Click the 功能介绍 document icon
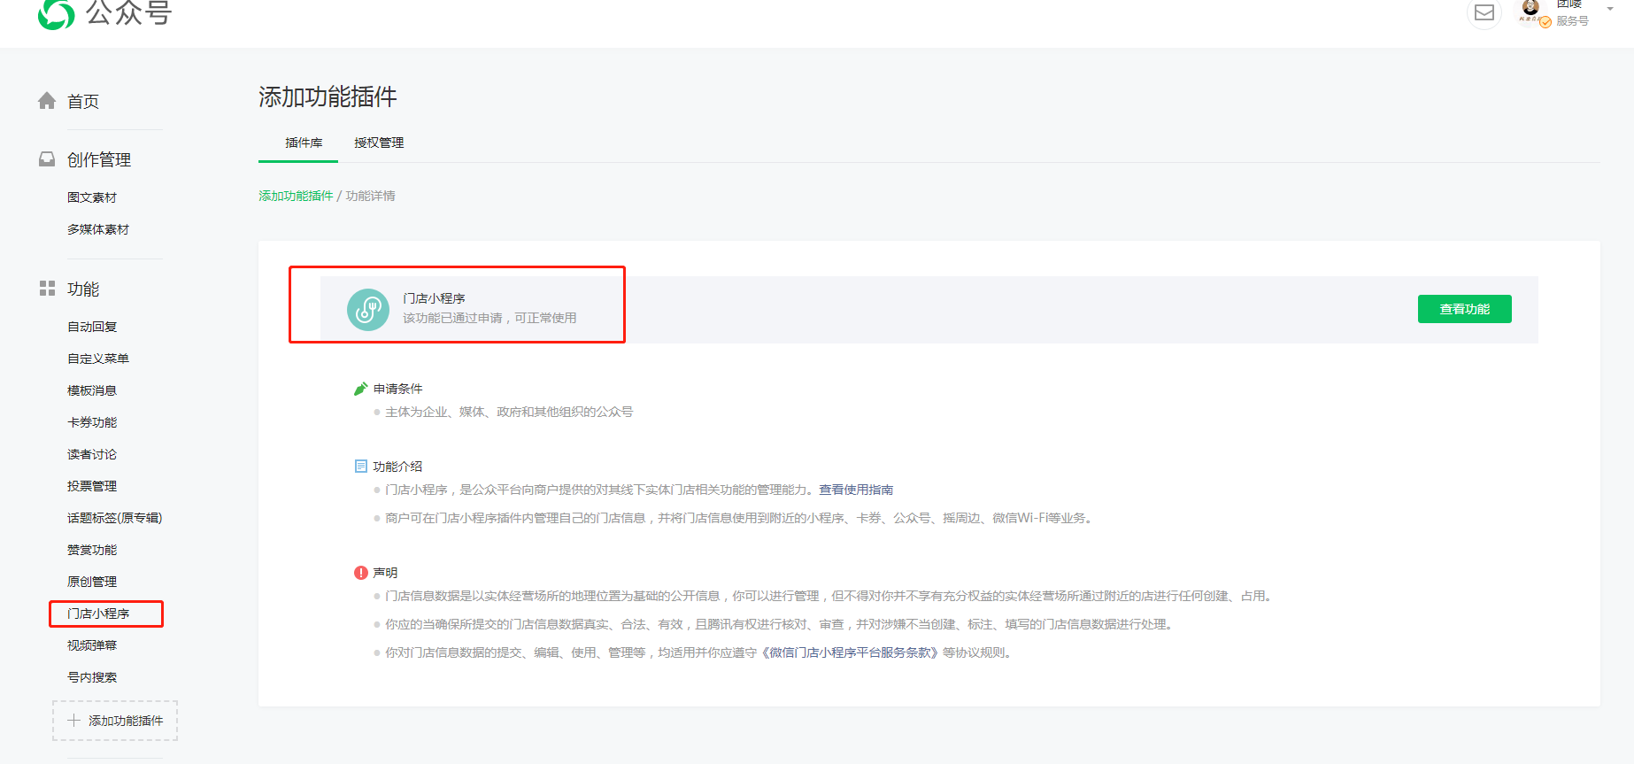 click(361, 466)
